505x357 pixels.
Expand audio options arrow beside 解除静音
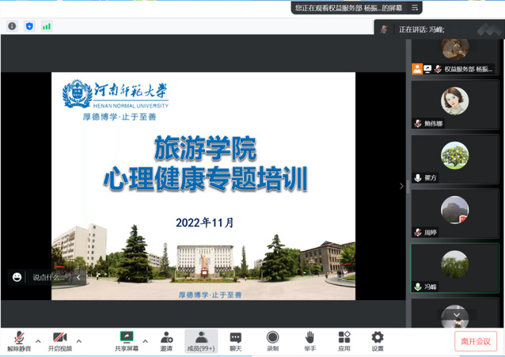click(38, 341)
